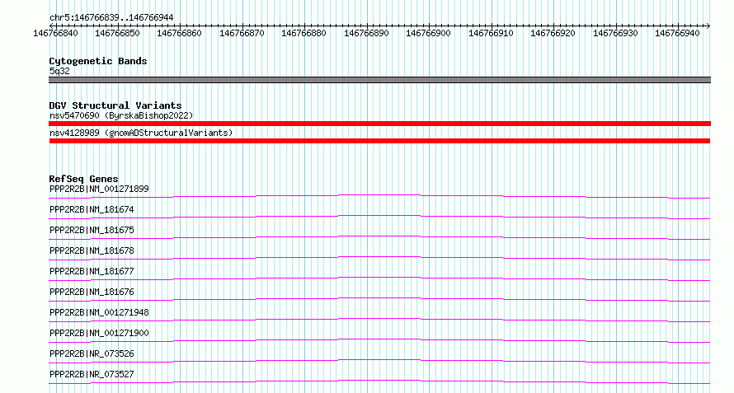Screen dimensions: 734x393
Task: Open transcript PPP2R2B|NR_073527
Action: pyautogui.click(x=92, y=374)
